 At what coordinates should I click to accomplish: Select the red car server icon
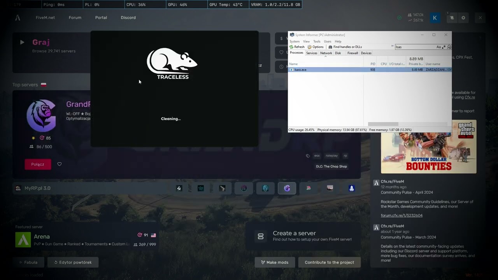[x=309, y=188]
